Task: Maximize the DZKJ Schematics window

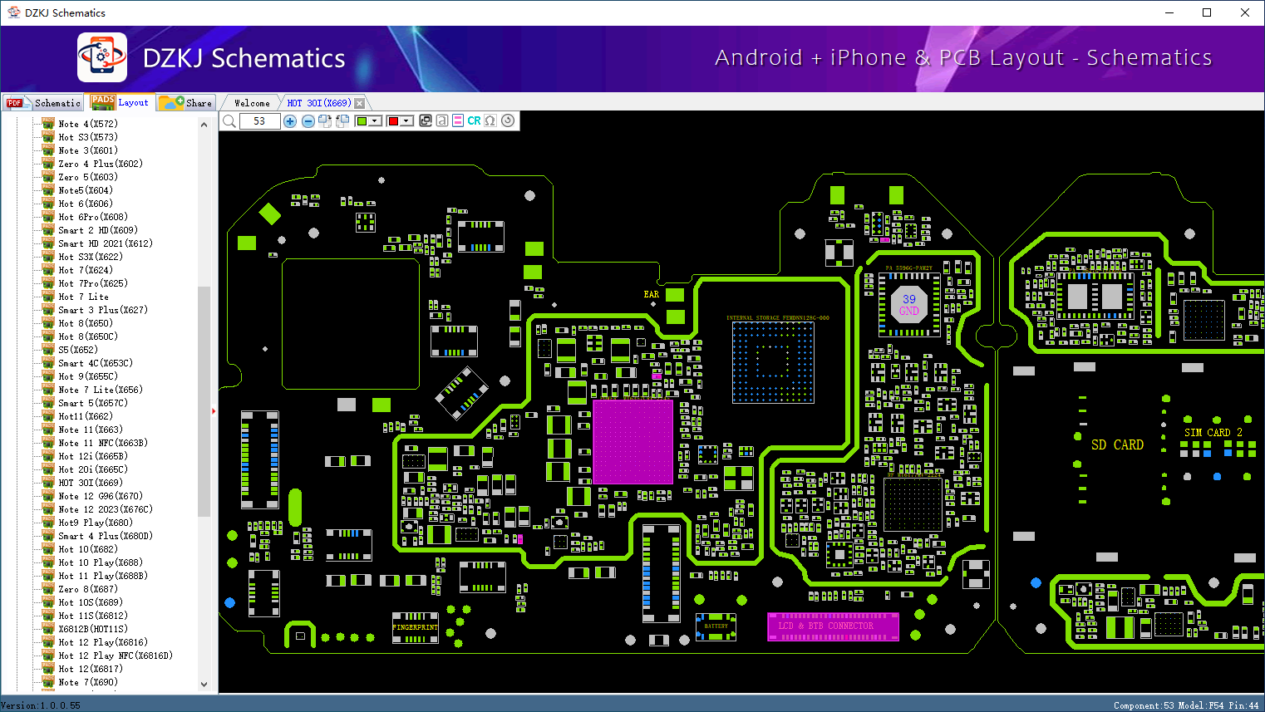Action: (x=1207, y=12)
